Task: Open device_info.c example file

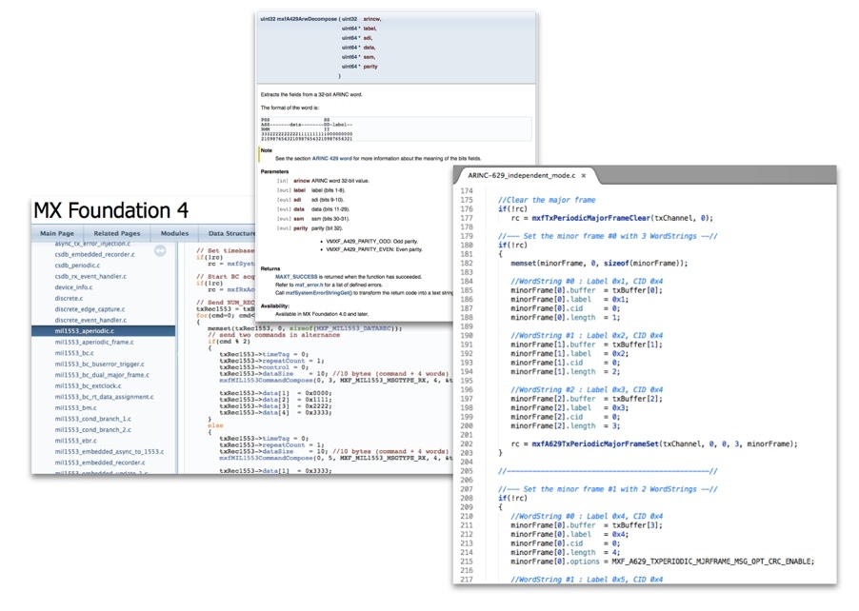Action: click(73, 287)
